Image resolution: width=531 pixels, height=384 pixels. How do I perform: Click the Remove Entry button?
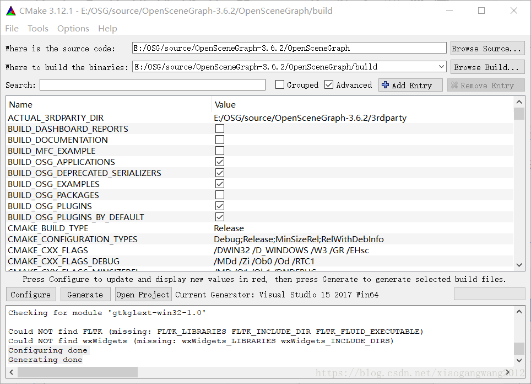click(486, 85)
